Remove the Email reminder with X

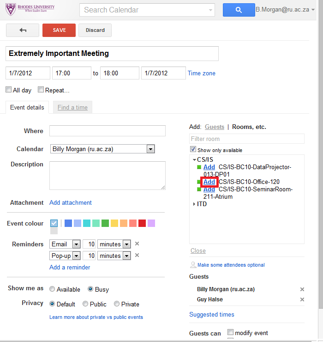point(137,244)
